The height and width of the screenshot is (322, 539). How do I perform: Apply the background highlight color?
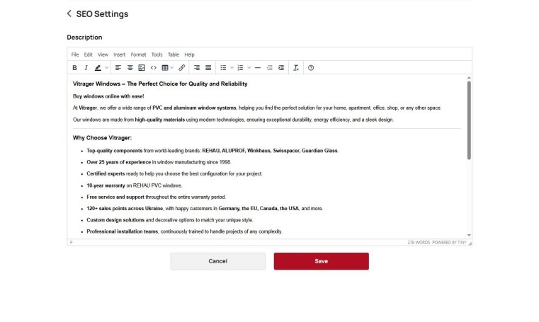[98, 68]
